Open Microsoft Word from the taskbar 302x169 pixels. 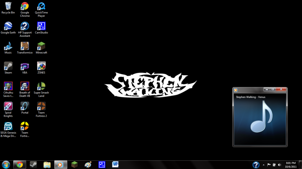[115, 164]
